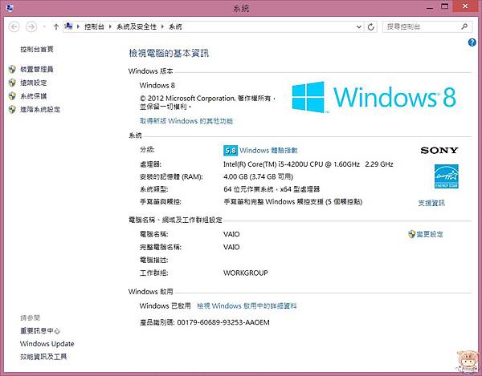Click the WORKGROUP value
The image size is (482, 376).
(x=246, y=273)
